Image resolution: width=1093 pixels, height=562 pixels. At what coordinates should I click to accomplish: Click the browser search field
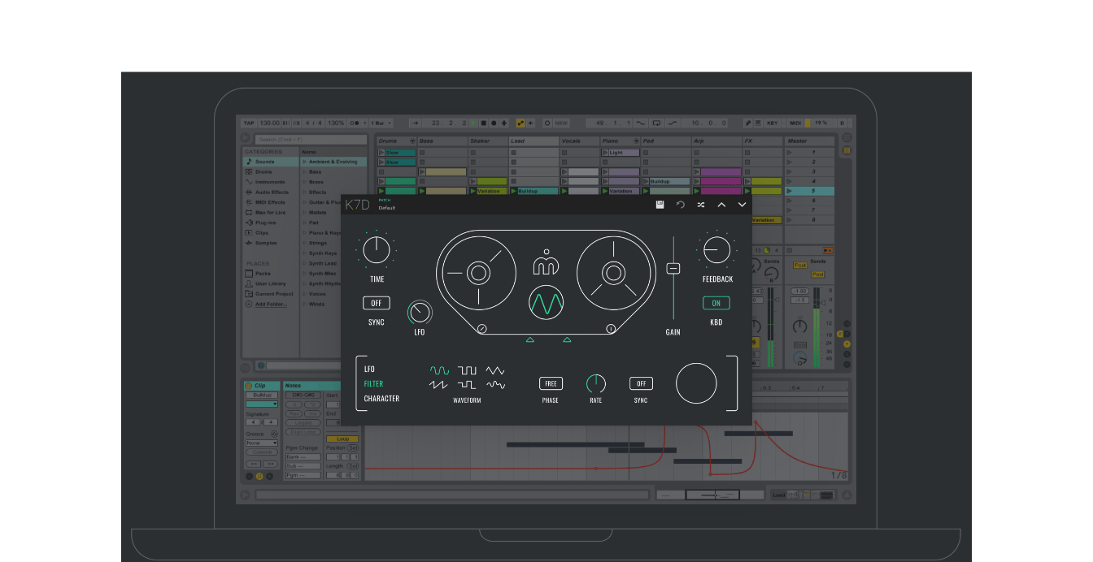[309, 140]
